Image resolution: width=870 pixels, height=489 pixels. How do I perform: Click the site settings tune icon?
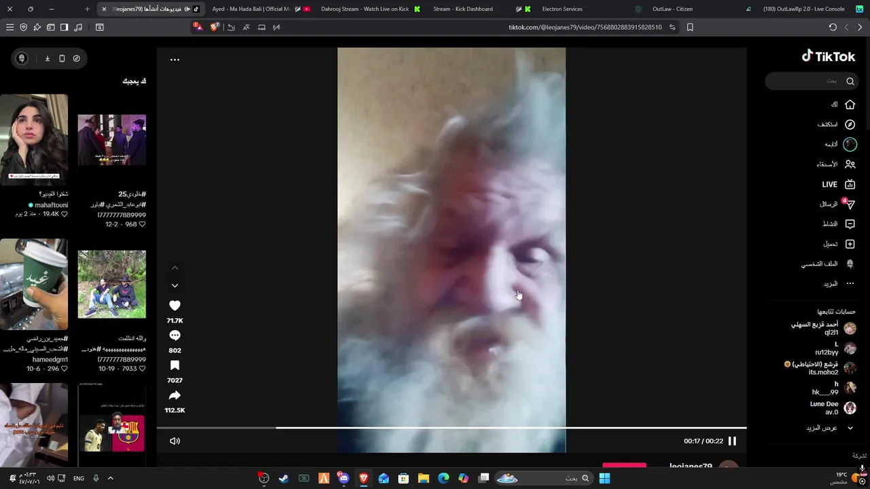coord(672,27)
